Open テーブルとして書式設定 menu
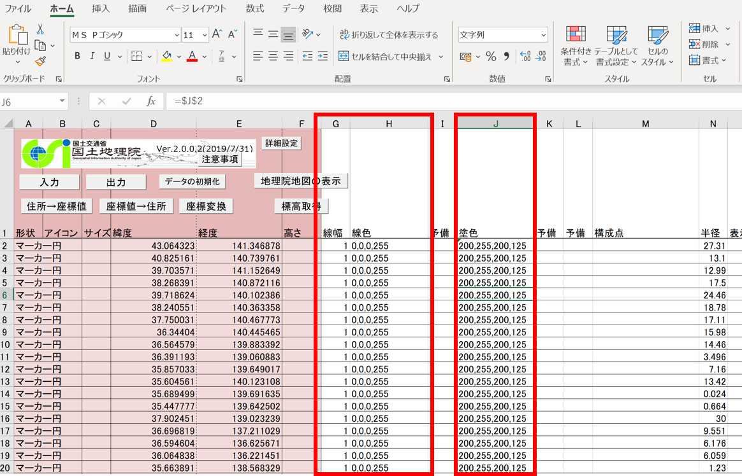This screenshot has width=742, height=476. click(x=616, y=46)
